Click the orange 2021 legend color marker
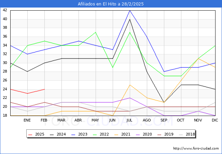Screen dimensions: 222x154 click(x=116, y=134)
